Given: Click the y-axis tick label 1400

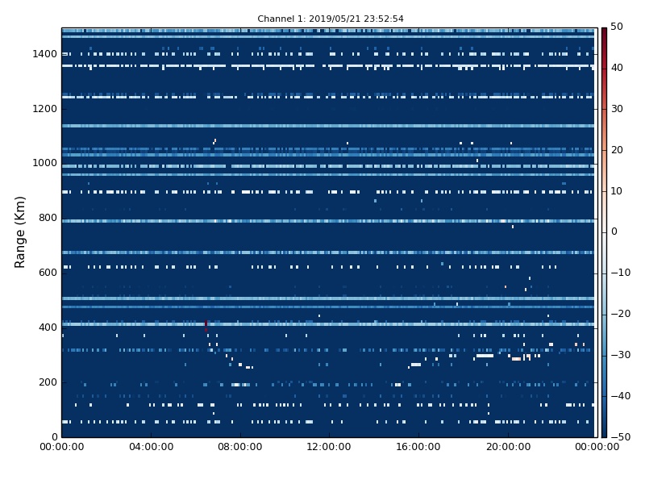Looking at the screenshot, I should (x=45, y=54).
